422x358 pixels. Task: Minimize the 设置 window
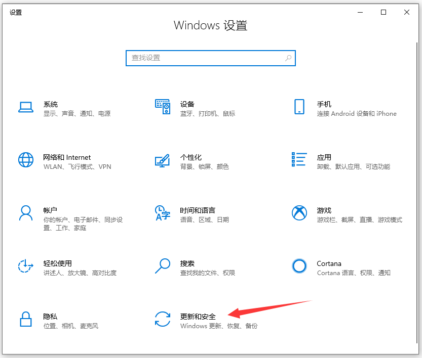click(360, 12)
